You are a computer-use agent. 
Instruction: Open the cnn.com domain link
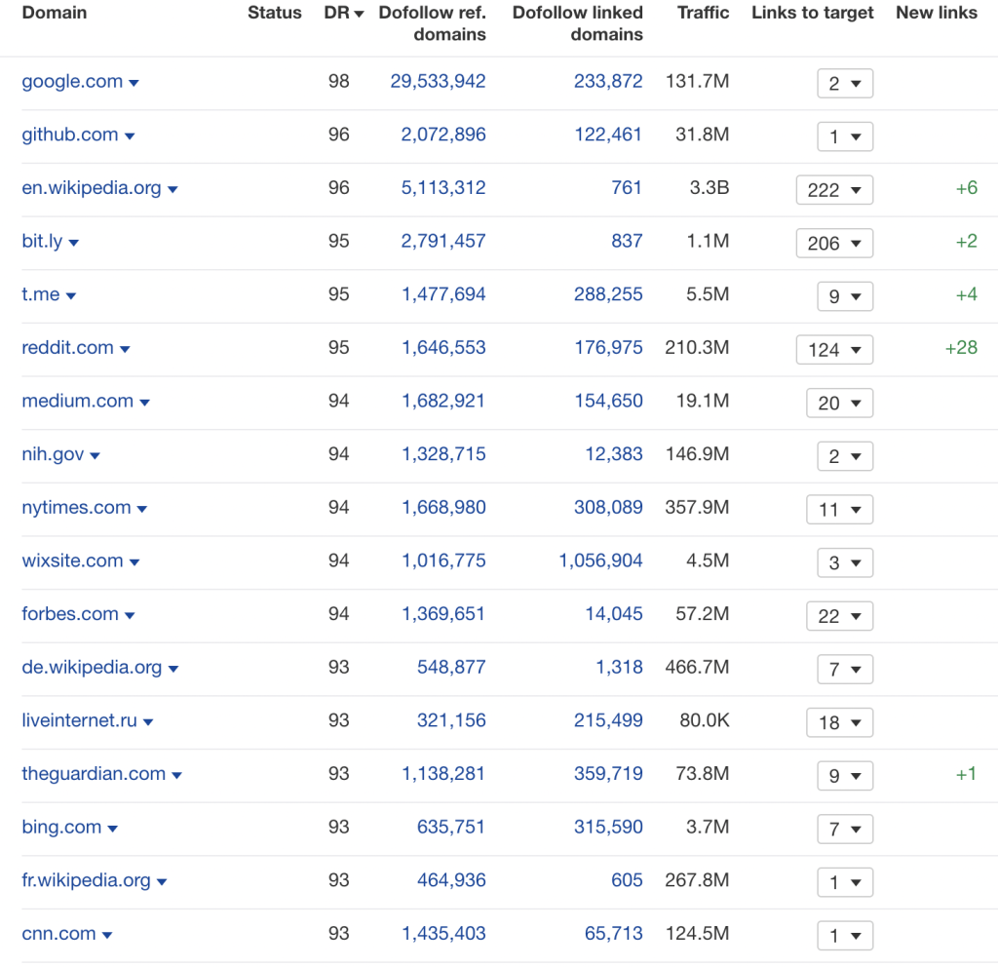pyautogui.click(x=58, y=933)
